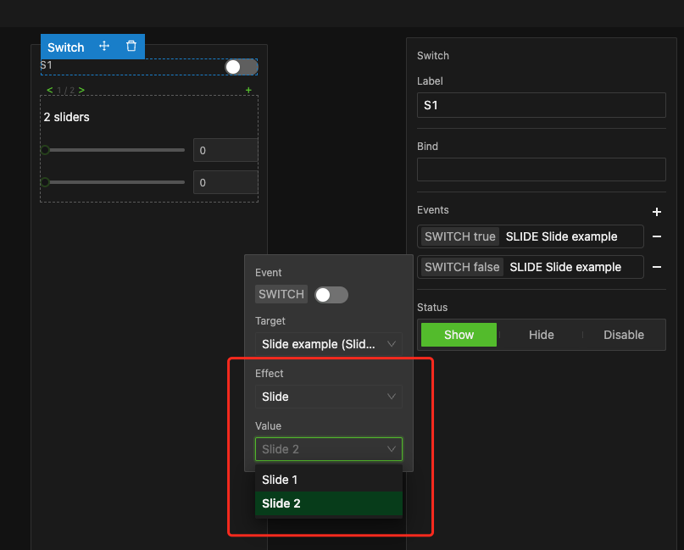Collapse the Value dropdown showing Slide 2
Image resolution: width=684 pixels, height=550 pixels.
tap(329, 449)
